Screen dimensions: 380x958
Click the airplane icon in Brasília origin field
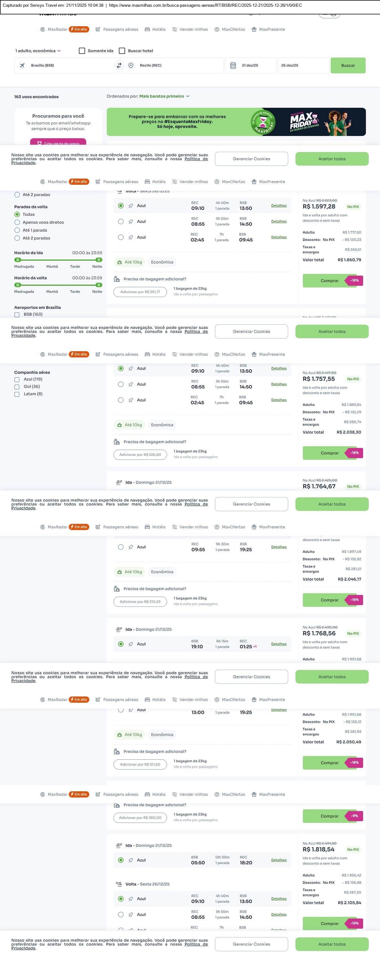(22, 65)
